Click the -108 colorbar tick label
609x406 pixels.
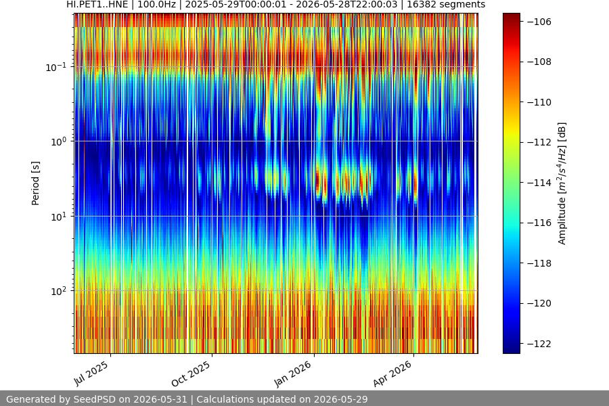click(x=539, y=62)
